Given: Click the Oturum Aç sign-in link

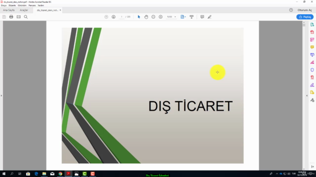Looking at the screenshot, I should pyautogui.click(x=305, y=10).
